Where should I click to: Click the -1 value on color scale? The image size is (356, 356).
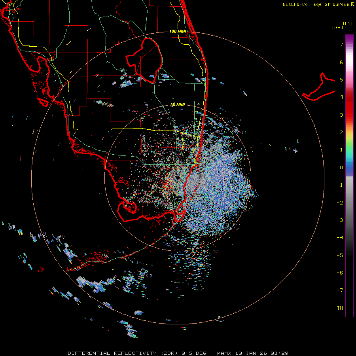(x=340, y=185)
